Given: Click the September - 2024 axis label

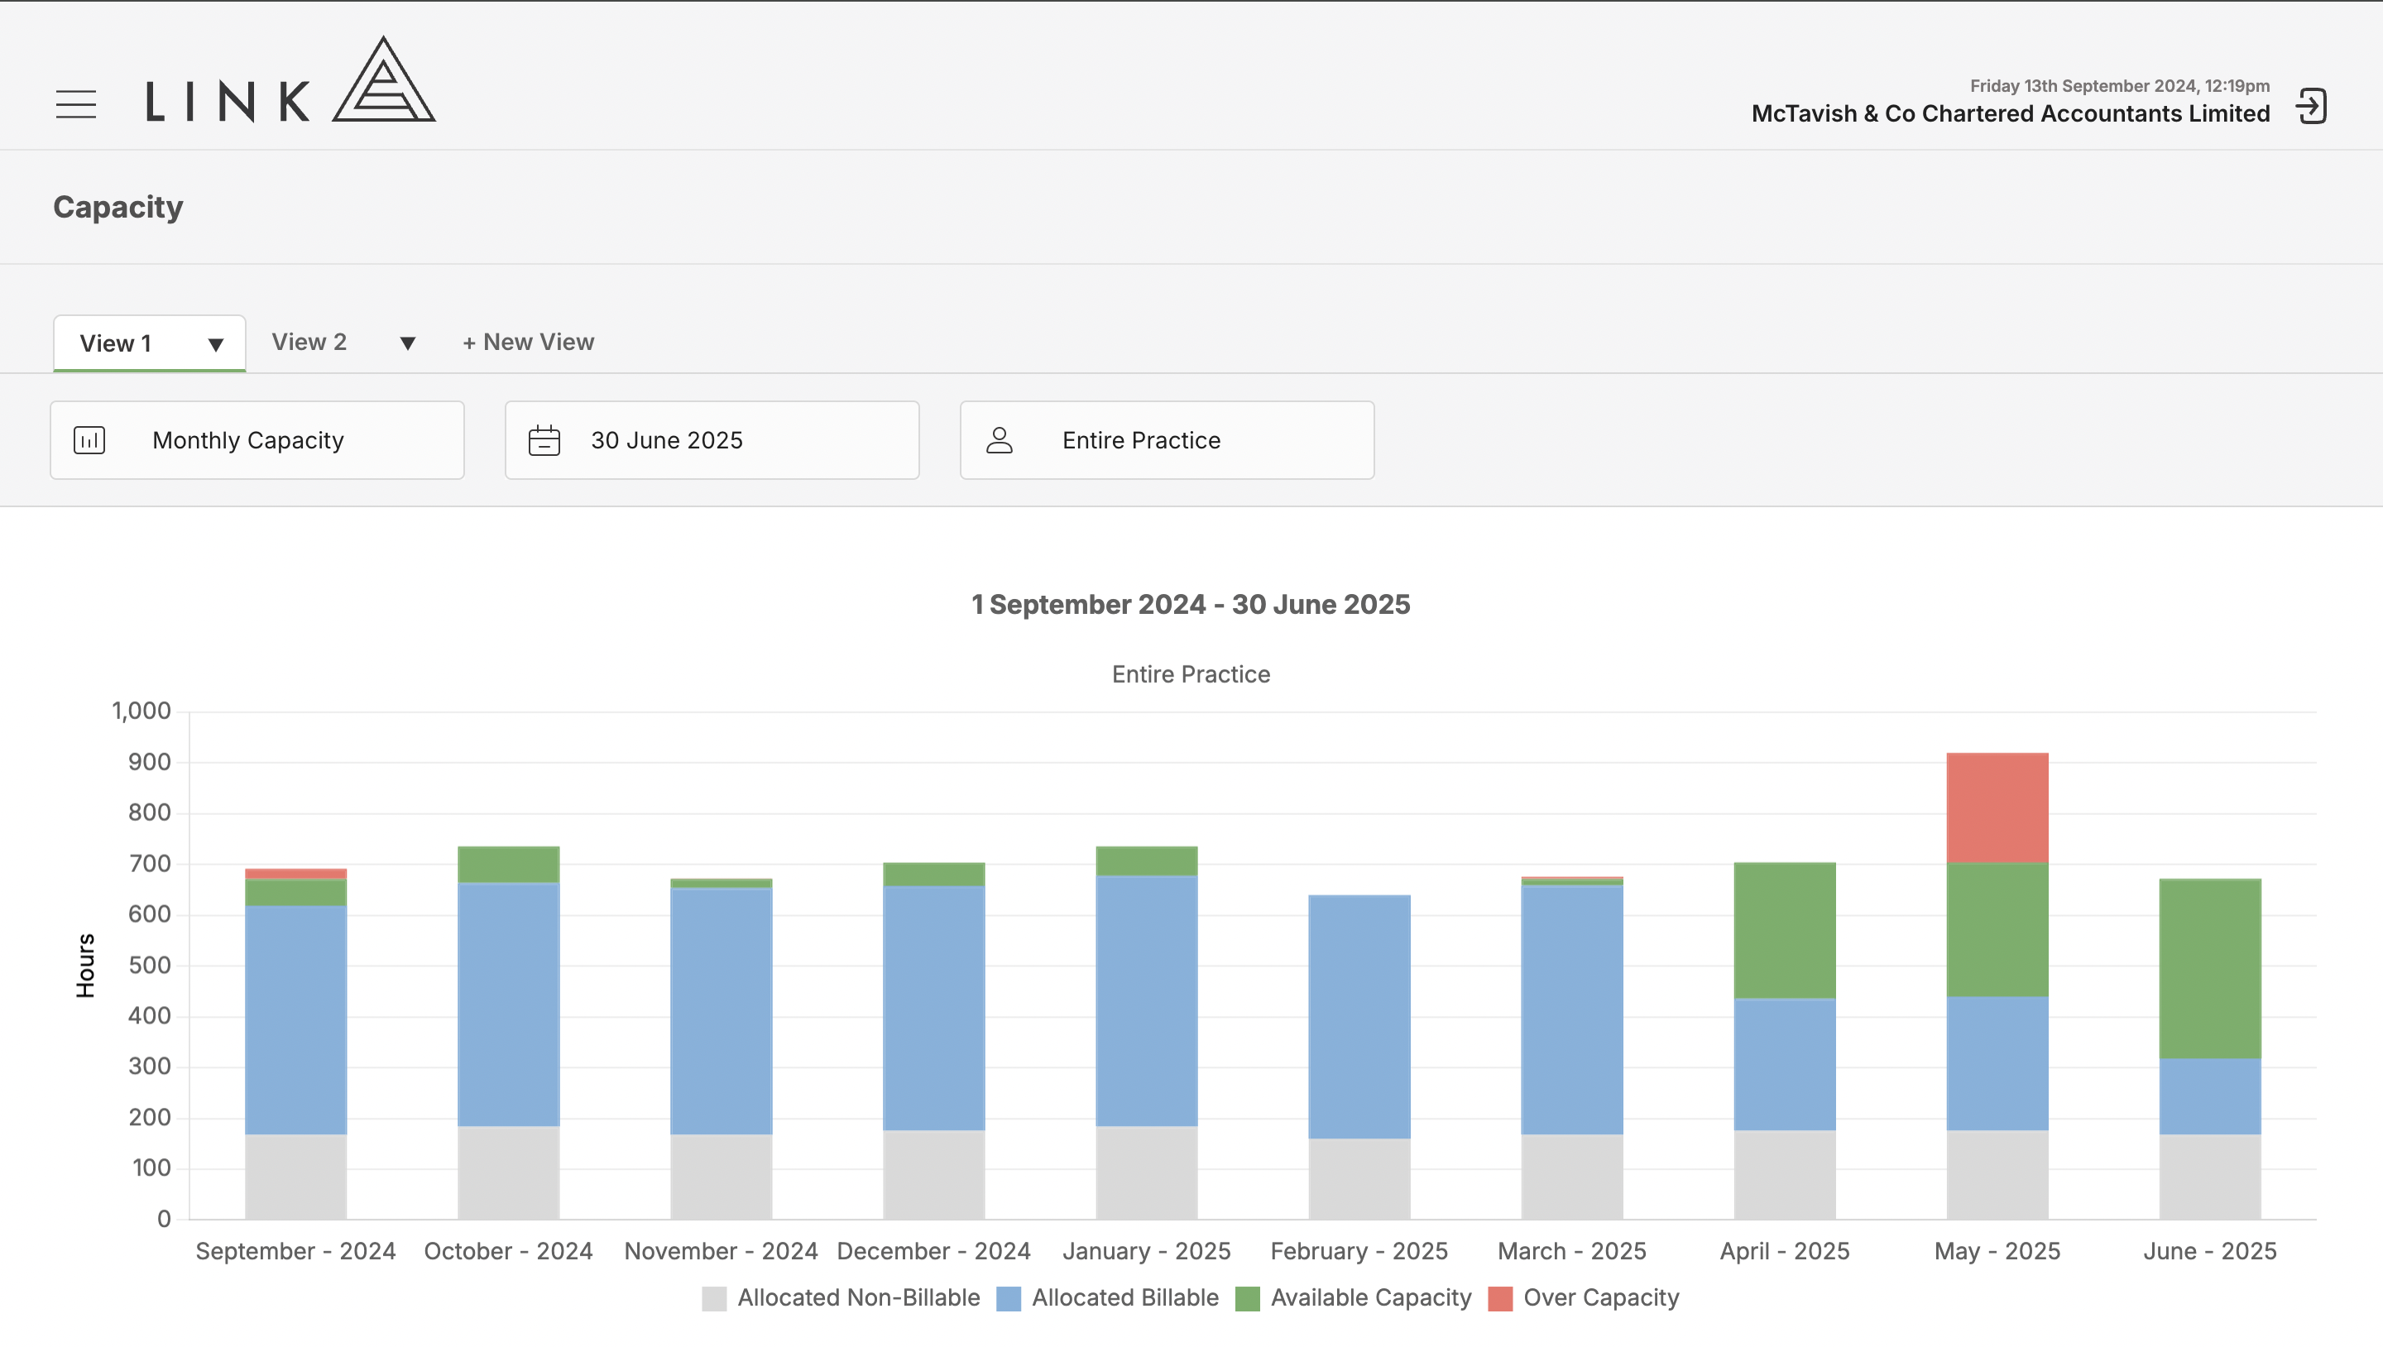Looking at the screenshot, I should pyautogui.click(x=296, y=1252).
